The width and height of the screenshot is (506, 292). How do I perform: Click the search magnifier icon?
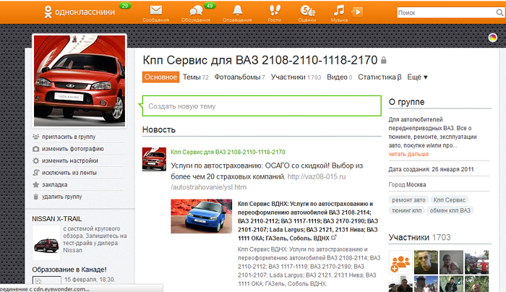coord(499,12)
